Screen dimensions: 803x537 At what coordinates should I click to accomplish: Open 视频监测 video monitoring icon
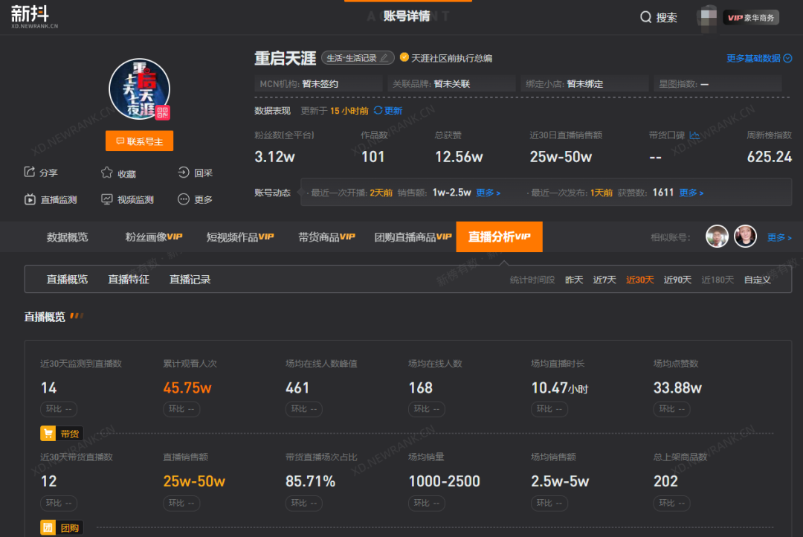108,199
